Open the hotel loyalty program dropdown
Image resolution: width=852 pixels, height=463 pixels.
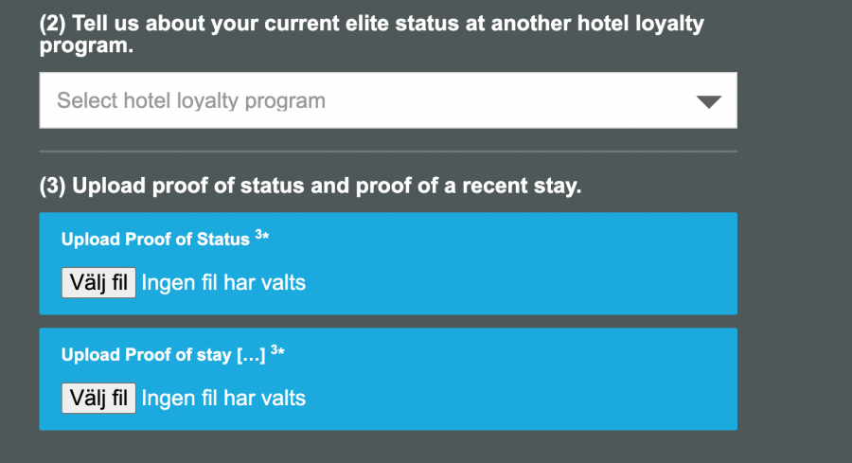(387, 100)
